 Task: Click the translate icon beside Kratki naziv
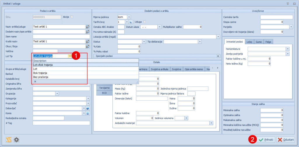87,41
